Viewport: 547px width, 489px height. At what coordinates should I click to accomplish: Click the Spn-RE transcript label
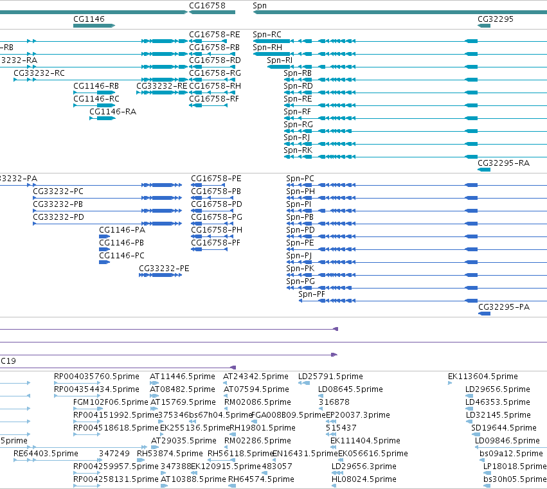tap(298, 100)
